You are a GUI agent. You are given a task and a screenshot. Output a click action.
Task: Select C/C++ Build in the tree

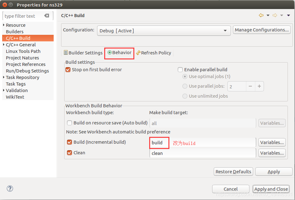(28, 38)
